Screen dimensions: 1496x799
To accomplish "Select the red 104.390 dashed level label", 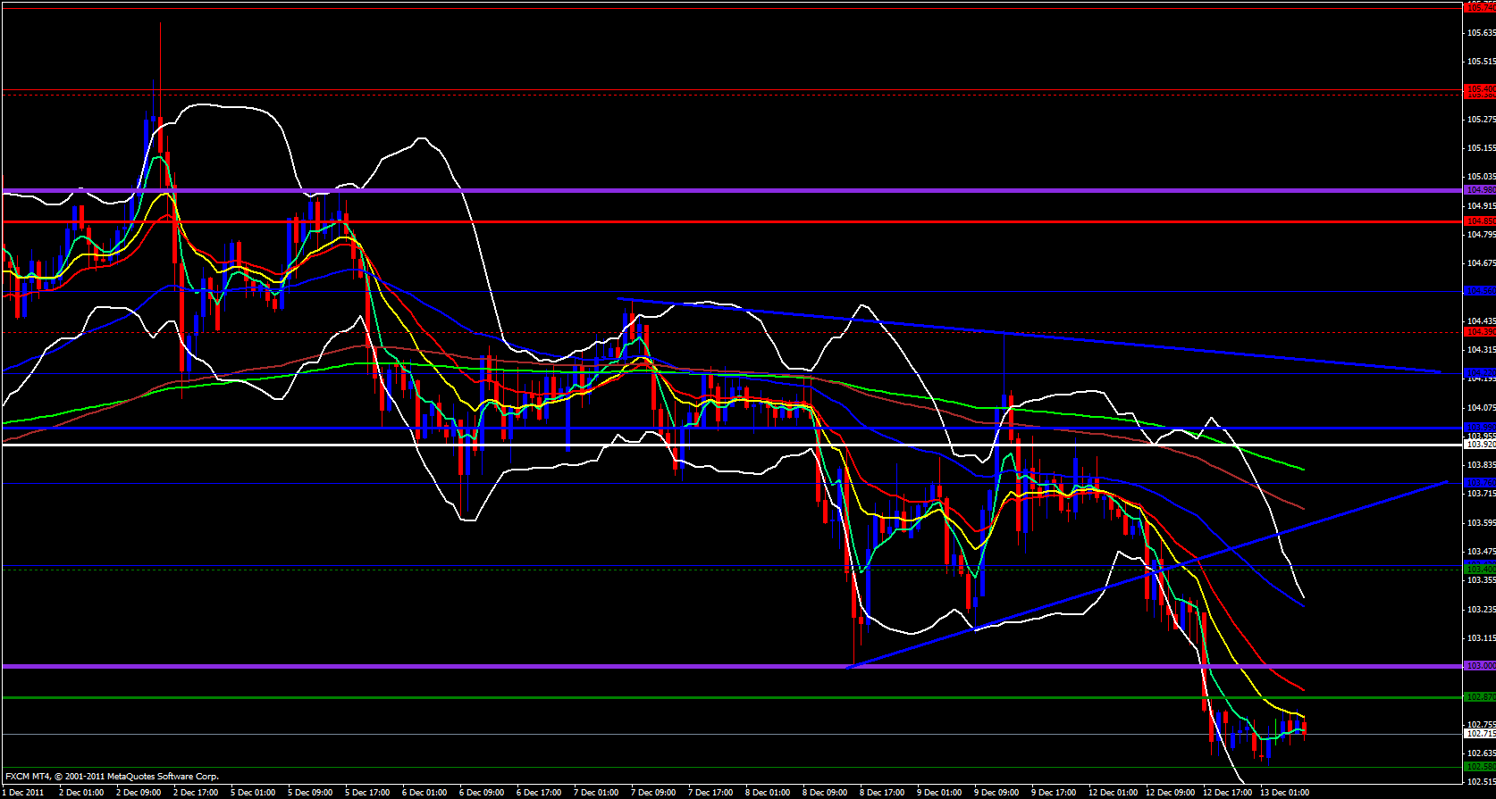I will (1479, 332).
